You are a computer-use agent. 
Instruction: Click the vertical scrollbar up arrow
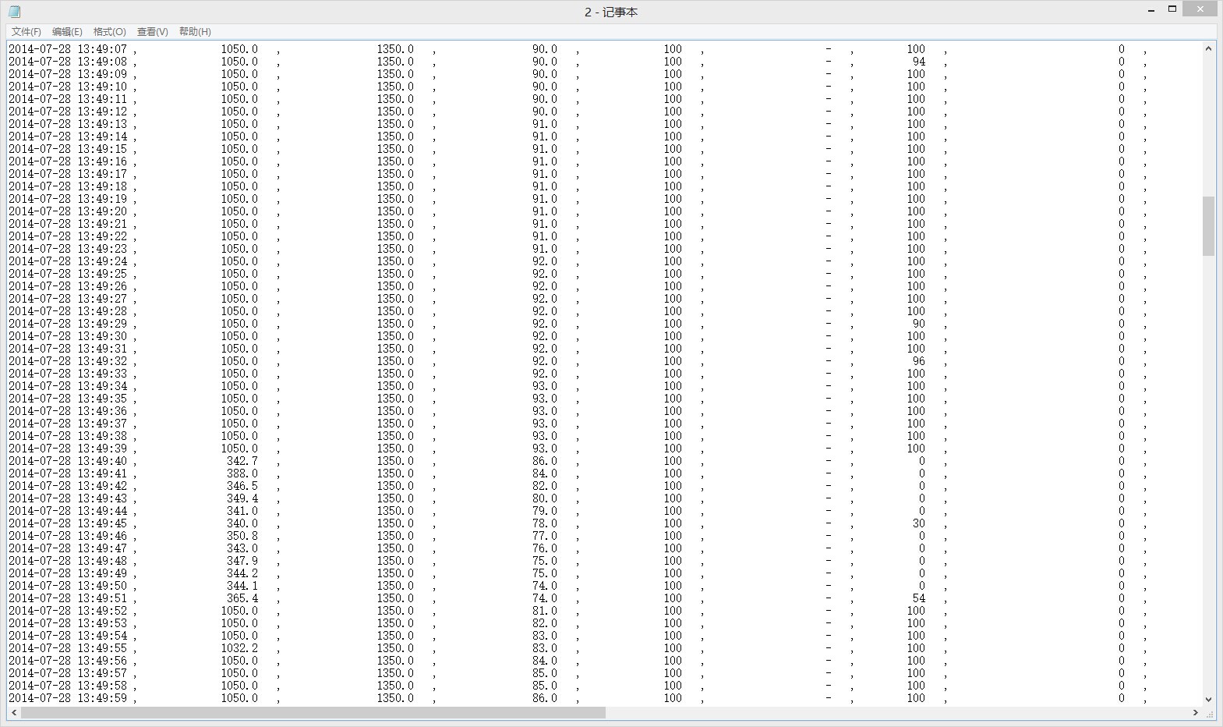1208,48
